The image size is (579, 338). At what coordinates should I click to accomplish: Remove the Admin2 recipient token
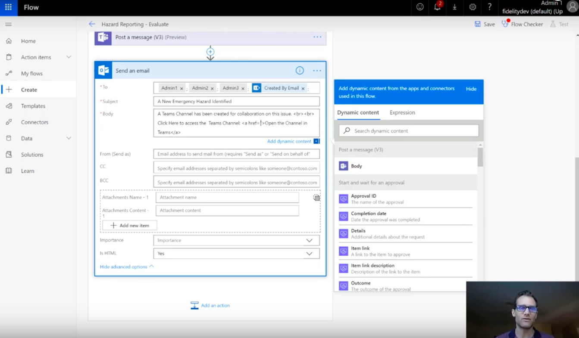tap(212, 88)
